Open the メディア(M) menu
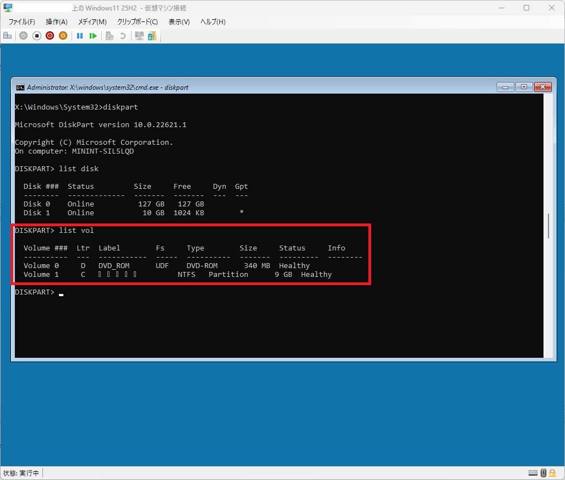Screen dimensions: 565x480 tap(93, 21)
